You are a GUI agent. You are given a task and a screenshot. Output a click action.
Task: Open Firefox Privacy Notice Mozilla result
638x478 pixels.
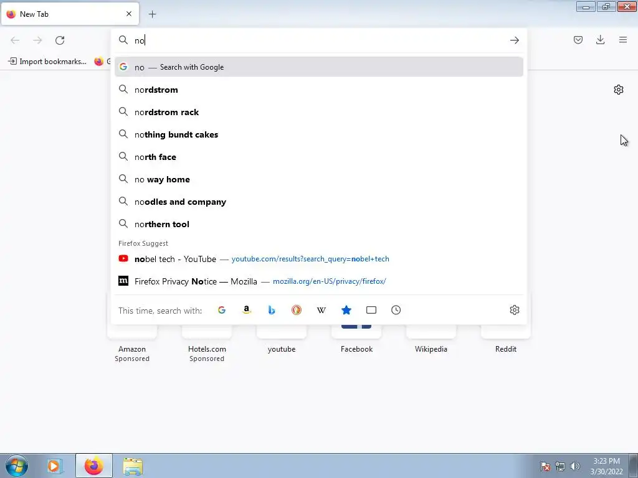click(x=319, y=281)
